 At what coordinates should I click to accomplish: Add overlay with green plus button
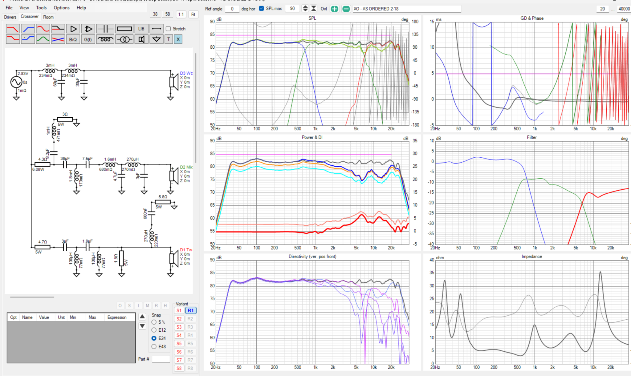[x=334, y=9]
